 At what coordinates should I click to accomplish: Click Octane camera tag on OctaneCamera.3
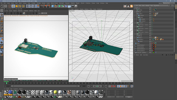coord(154,51)
